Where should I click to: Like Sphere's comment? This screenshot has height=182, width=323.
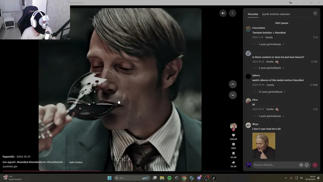[x=311, y=85]
